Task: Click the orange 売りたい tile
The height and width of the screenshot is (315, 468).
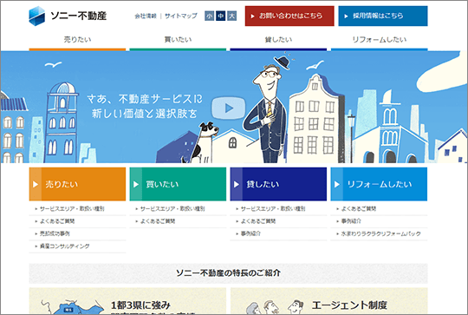Action: pos(77,184)
